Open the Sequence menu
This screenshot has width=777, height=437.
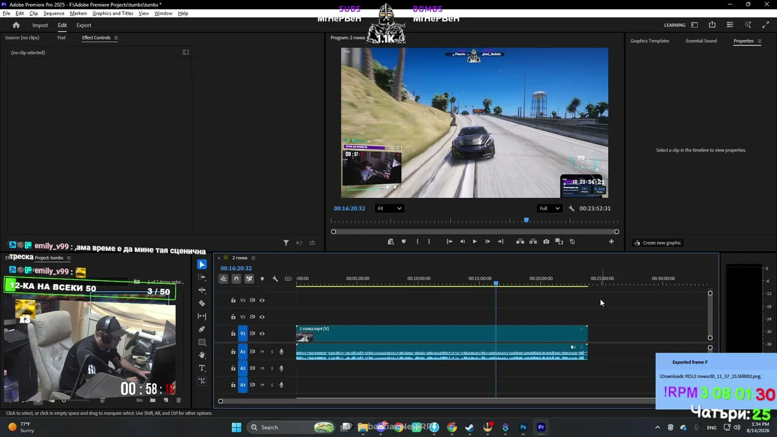pyautogui.click(x=54, y=13)
